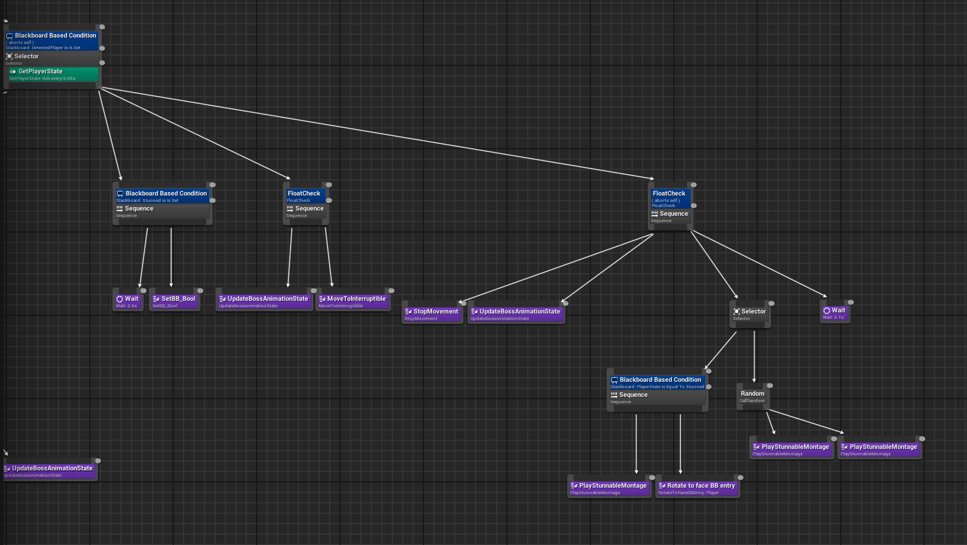
Task: Click the Rotate to face BB entry icon
Action: (x=662, y=486)
